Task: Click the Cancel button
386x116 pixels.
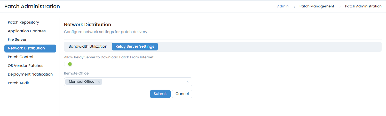Action: click(x=182, y=94)
